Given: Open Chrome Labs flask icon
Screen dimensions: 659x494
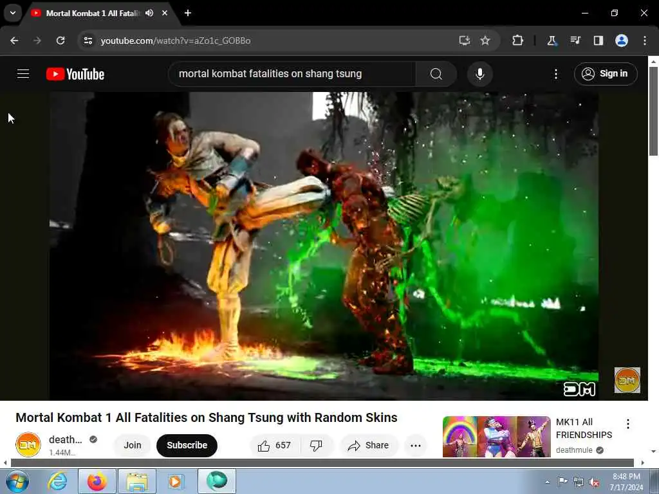Looking at the screenshot, I should point(552,41).
